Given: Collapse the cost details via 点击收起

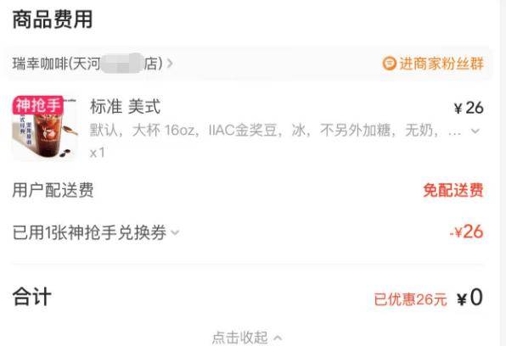Looking at the screenshot, I should tap(247, 338).
